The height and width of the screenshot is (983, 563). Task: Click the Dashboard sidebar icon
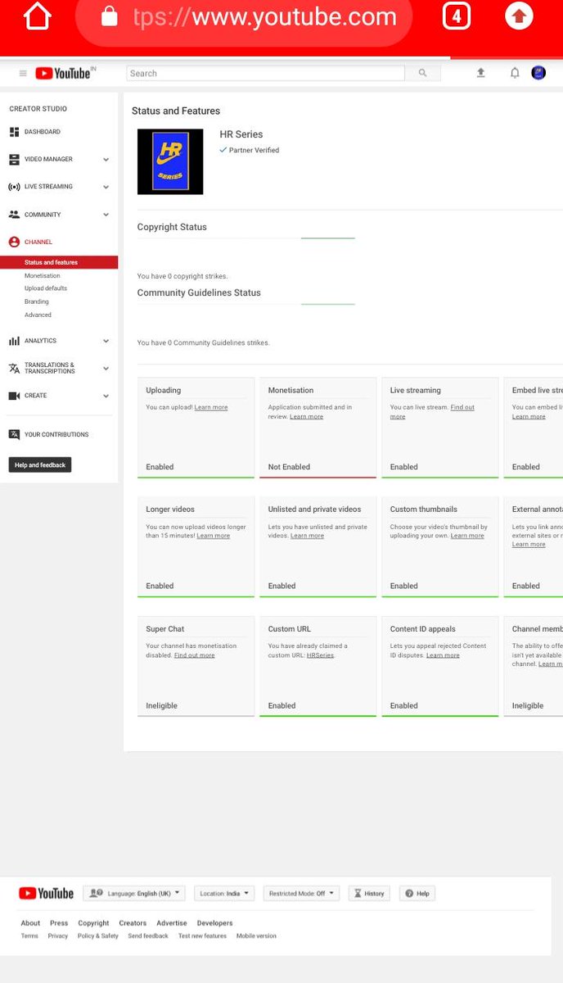(14, 132)
